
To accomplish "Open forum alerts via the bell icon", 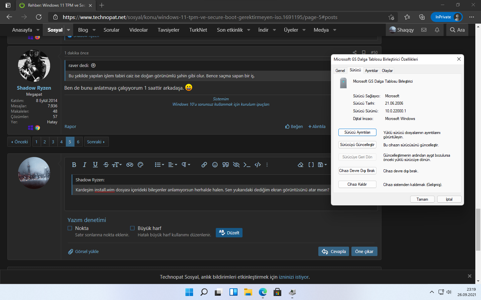I will 437,30.
